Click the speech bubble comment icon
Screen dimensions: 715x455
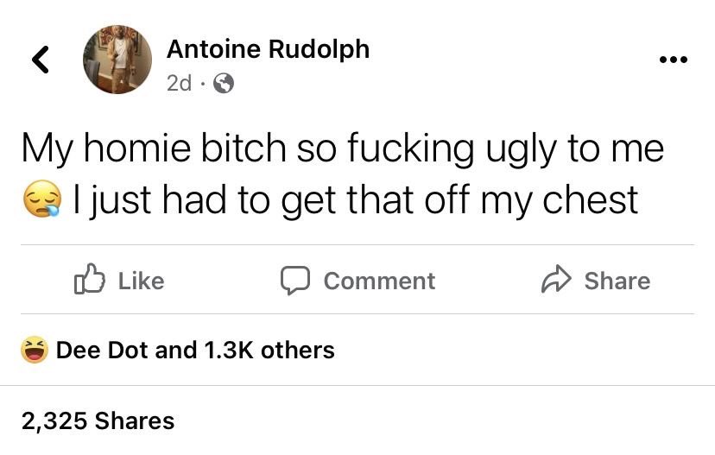[295, 281]
